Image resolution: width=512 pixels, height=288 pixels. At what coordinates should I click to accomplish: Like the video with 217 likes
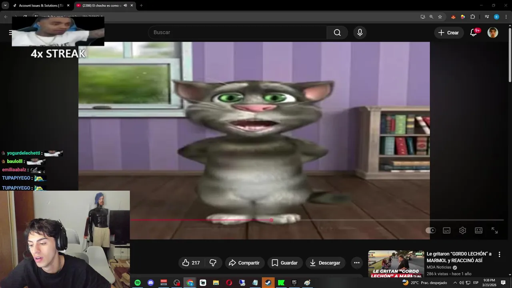click(x=191, y=263)
